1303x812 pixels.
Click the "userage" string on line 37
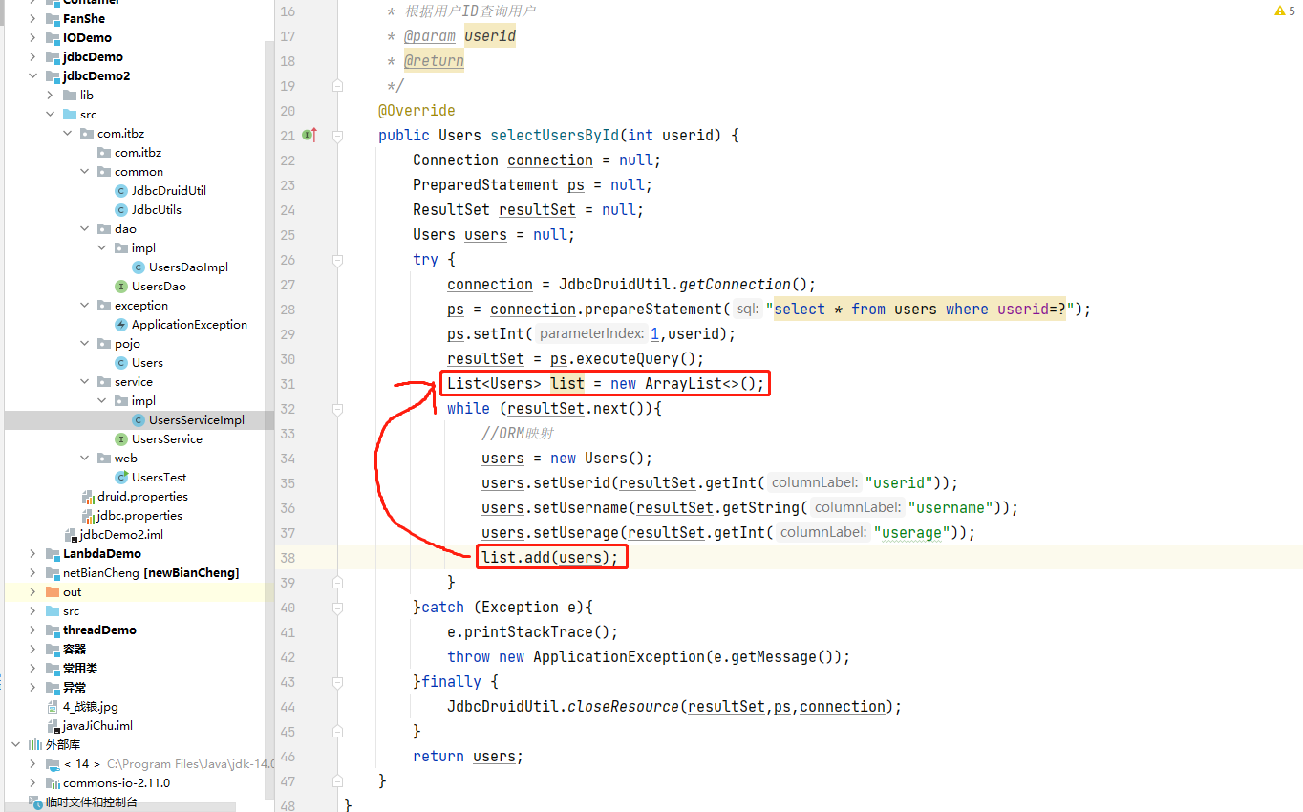click(x=911, y=533)
